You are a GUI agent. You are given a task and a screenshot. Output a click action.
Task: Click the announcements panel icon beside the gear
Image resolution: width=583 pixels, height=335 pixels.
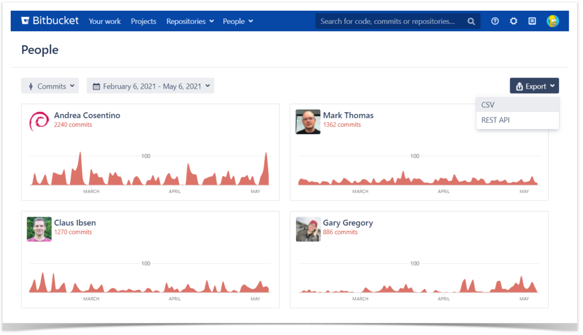pos(532,20)
